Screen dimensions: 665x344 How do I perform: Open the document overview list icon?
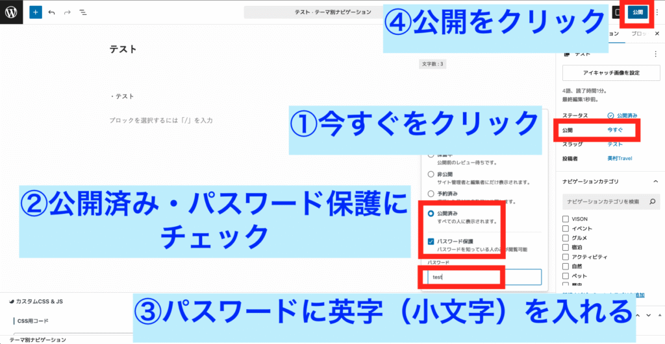coord(82,12)
